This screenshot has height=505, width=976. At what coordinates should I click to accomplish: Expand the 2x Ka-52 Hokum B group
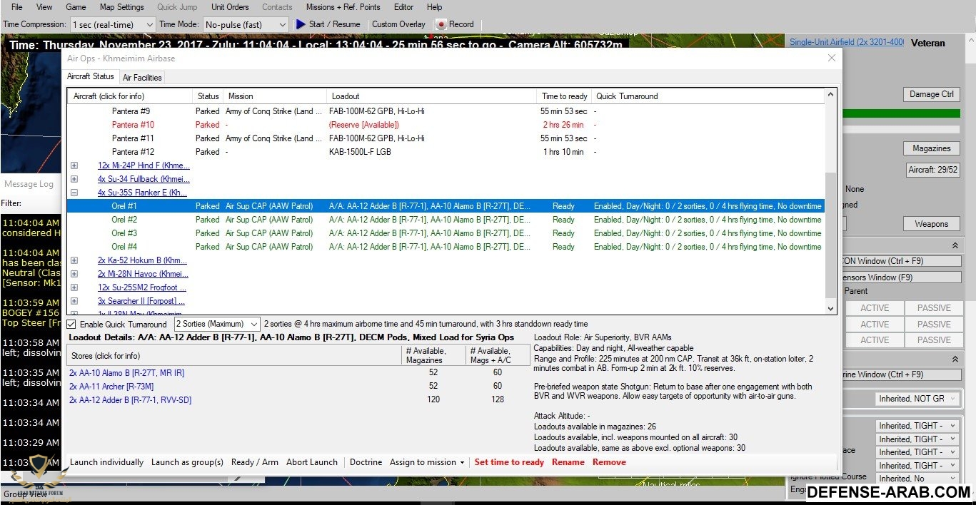(74, 260)
